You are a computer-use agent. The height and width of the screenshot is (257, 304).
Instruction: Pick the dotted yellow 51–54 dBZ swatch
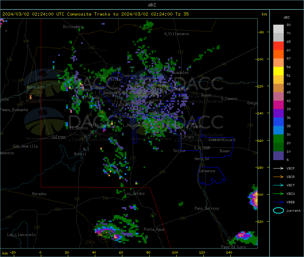click(x=278, y=71)
